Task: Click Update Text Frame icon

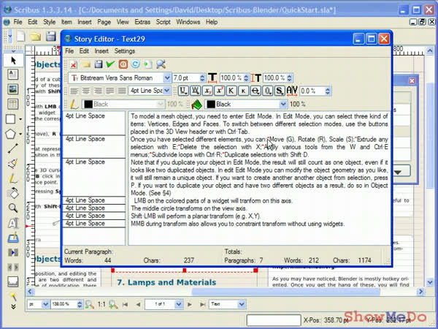Action: (x=147, y=64)
